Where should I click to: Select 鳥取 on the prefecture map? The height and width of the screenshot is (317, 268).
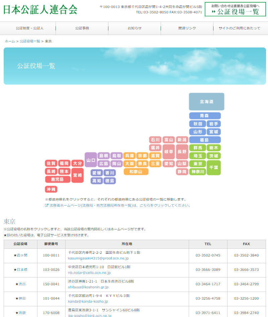point(116,156)
